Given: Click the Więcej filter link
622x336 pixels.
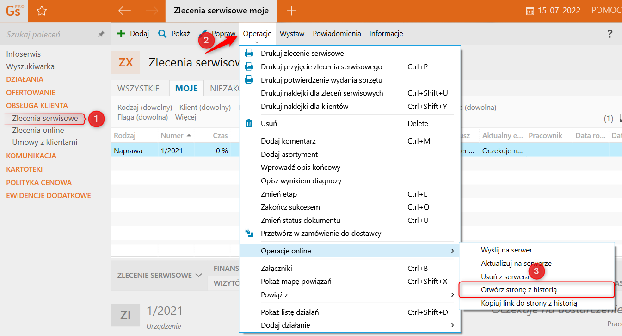Looking at the screenshot, I should [185, 117].
